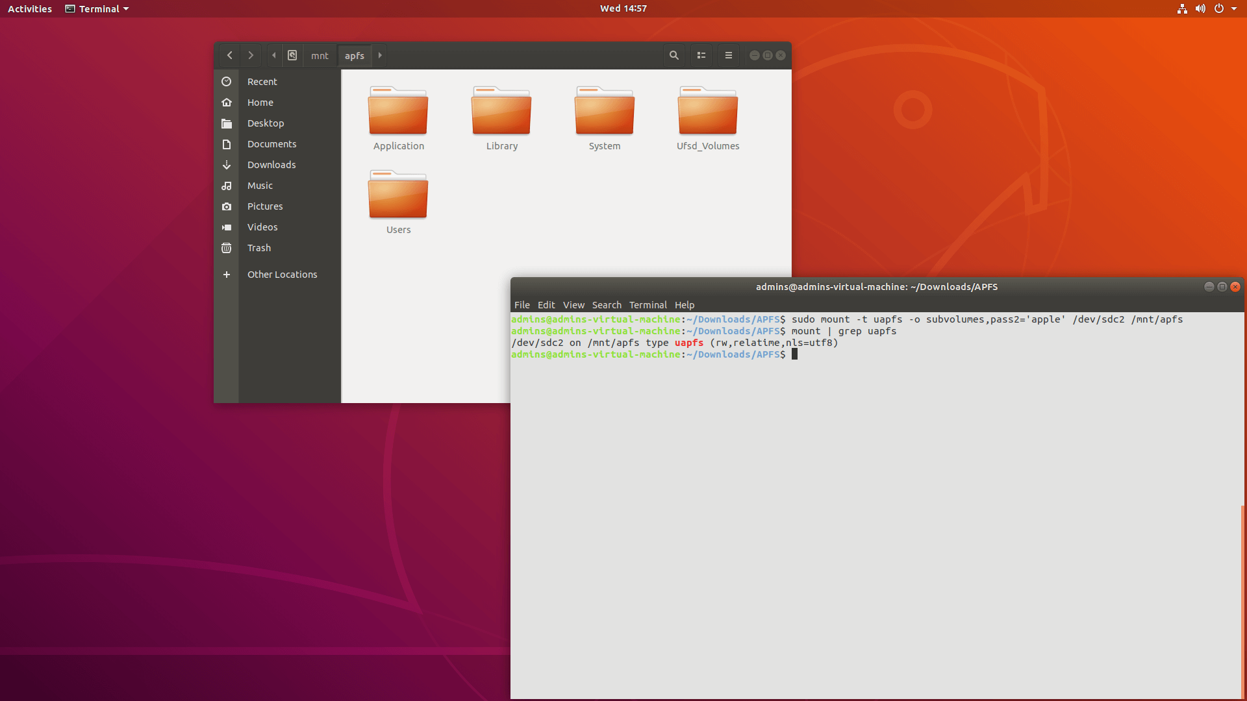The height and width of the screenshot is (701, 1247).
Task: Toggle list/grid view in file manager
Action: click(x=701, y=56)
